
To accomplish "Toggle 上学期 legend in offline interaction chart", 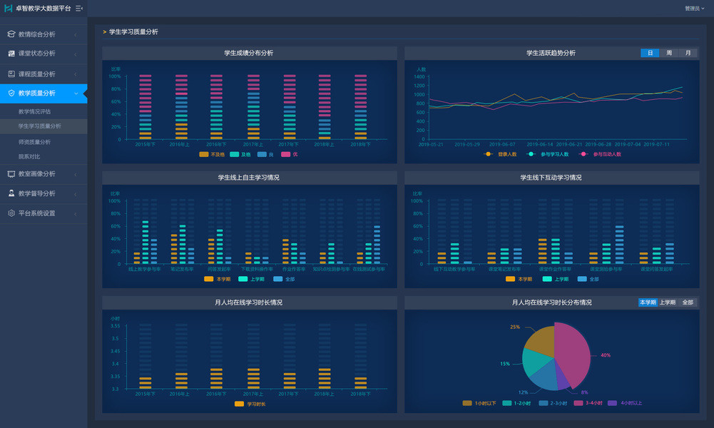I will click(x=555, y=279).
